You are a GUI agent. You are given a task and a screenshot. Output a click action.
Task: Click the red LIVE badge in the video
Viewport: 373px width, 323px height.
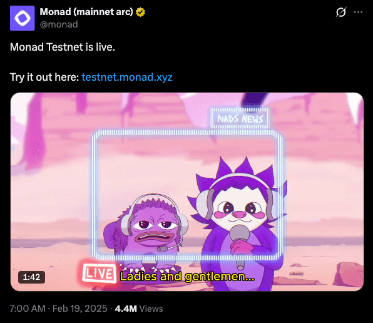coord(99,273)
